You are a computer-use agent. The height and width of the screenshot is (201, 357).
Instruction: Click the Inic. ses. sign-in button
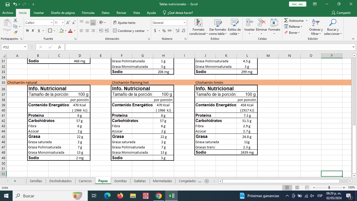click(x=297, y=4)
